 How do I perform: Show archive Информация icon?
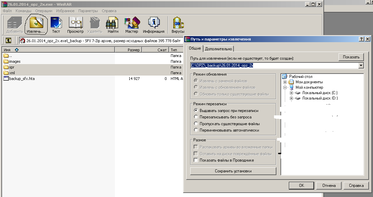pyautogui.click(x=153, y=24)
